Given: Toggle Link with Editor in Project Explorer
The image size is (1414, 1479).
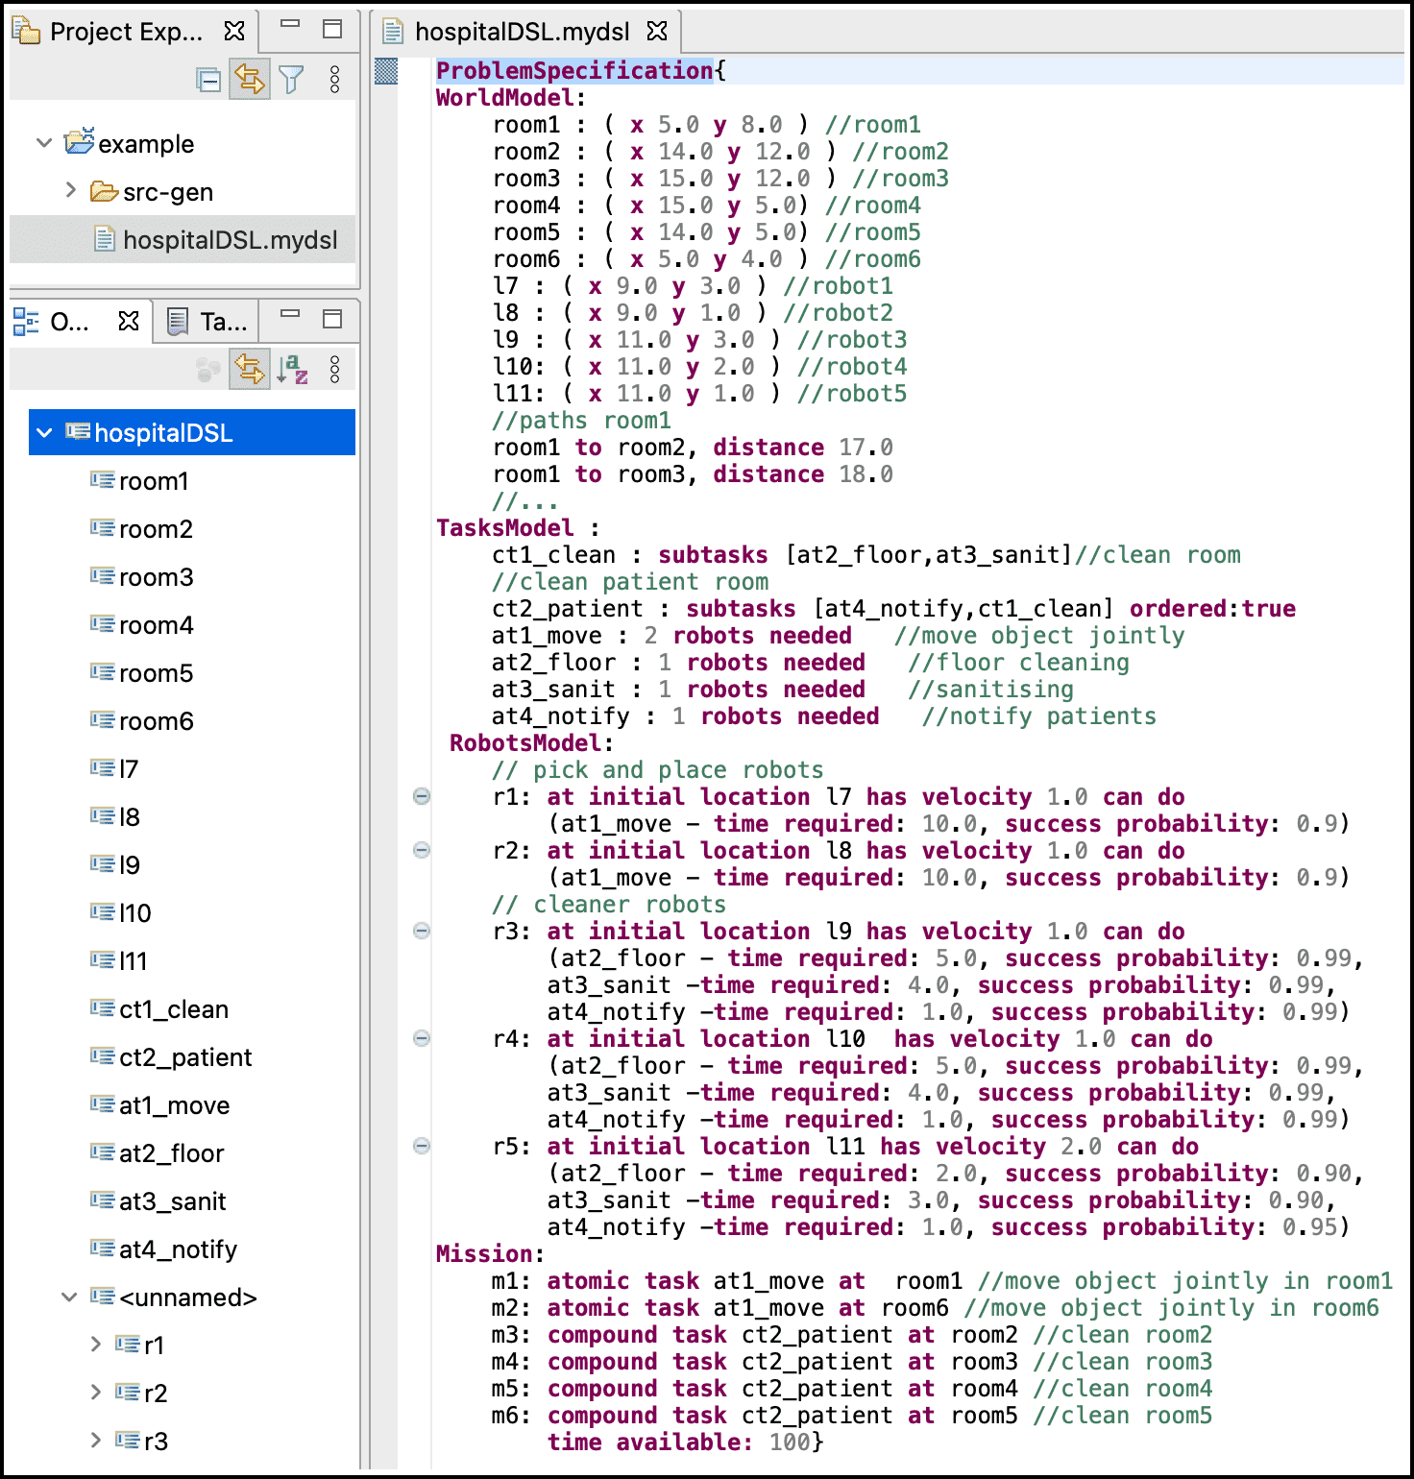Looking at the screenshot, I should 250,80.
